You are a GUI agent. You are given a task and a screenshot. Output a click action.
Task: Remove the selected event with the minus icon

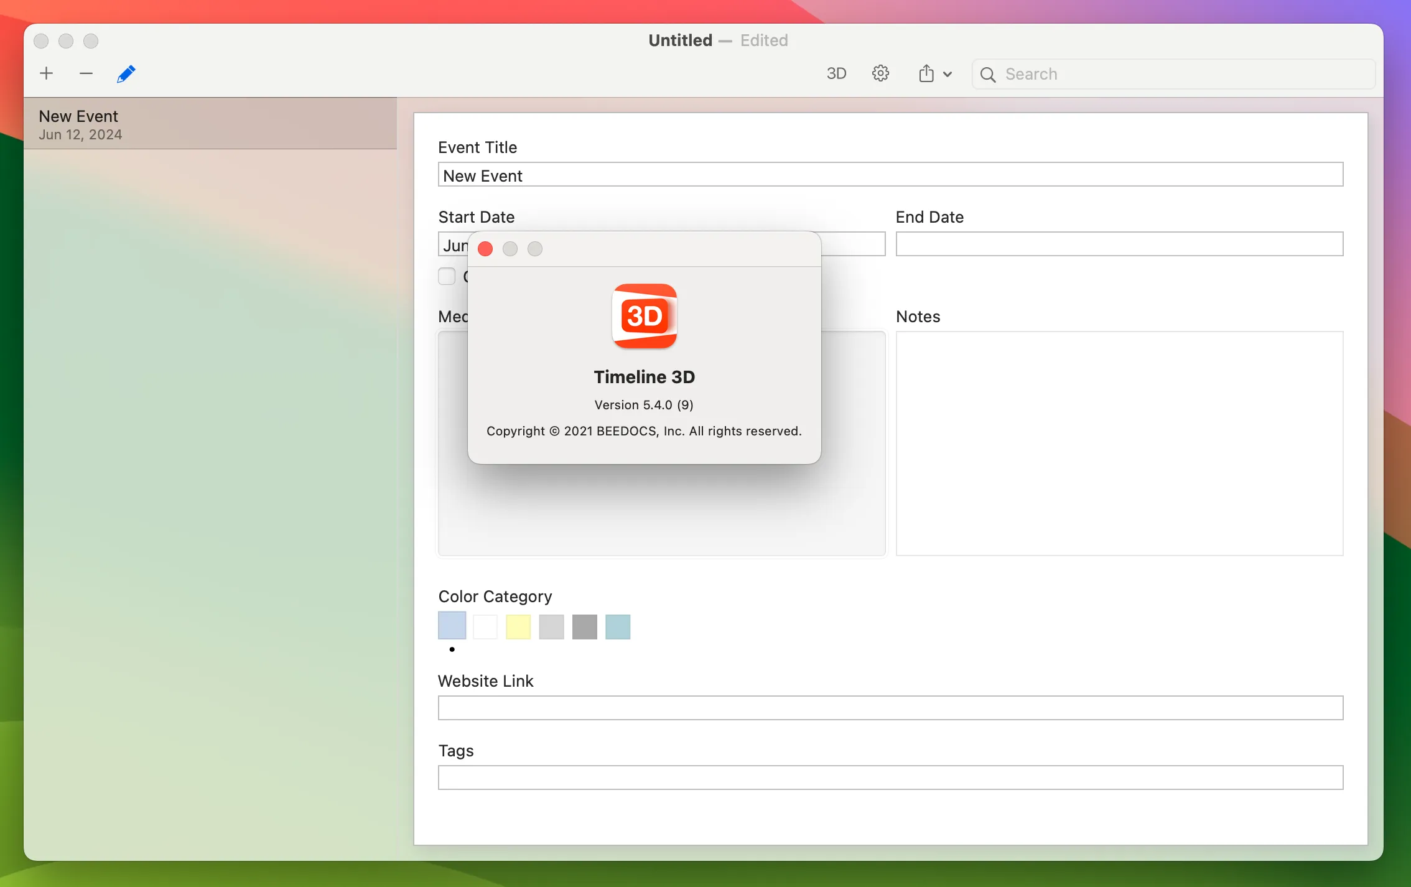click(86, 73)
